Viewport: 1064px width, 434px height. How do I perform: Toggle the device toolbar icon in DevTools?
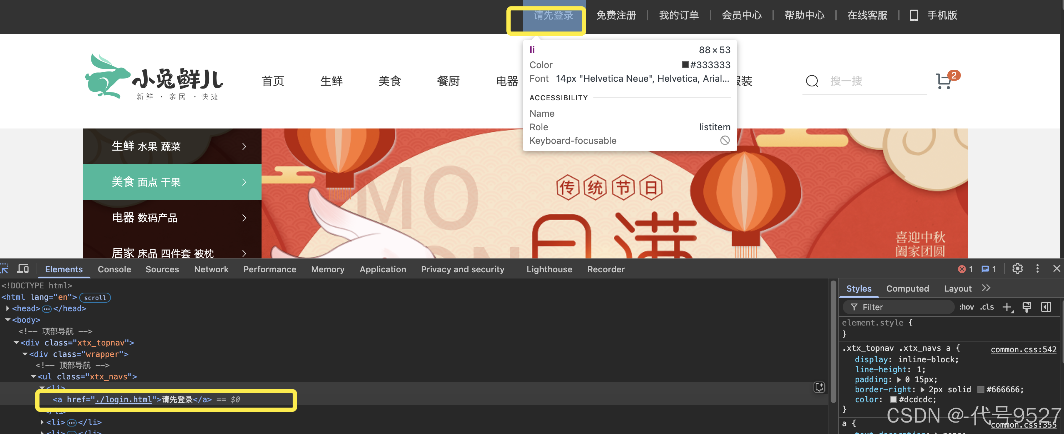(x=23, y=269)
